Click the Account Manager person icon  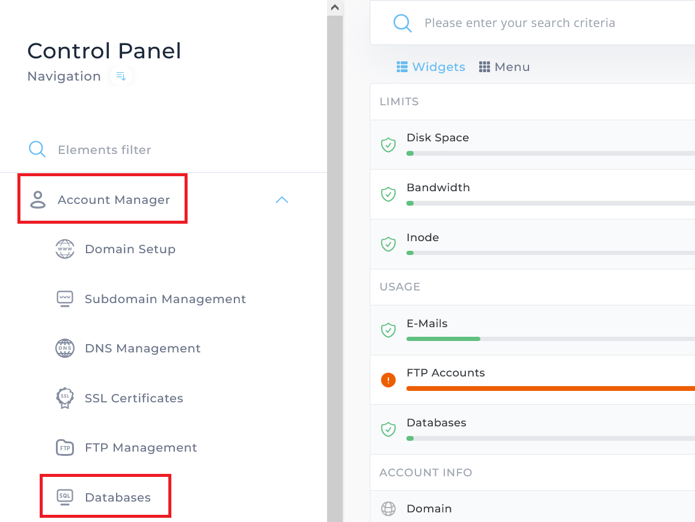click(38, 200)
